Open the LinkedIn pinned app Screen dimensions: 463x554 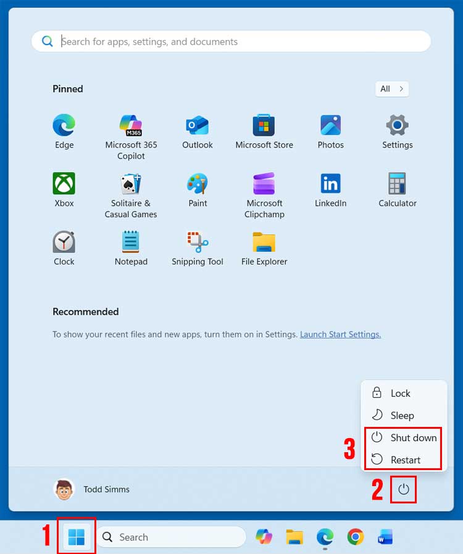tap(330, 190)
